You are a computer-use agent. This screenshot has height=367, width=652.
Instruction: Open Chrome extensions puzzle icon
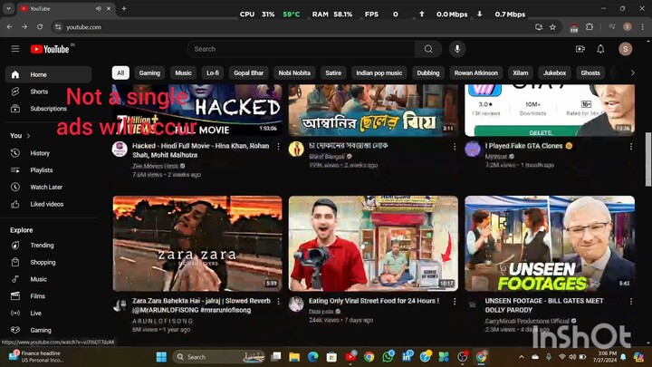[x=590, y=26]
